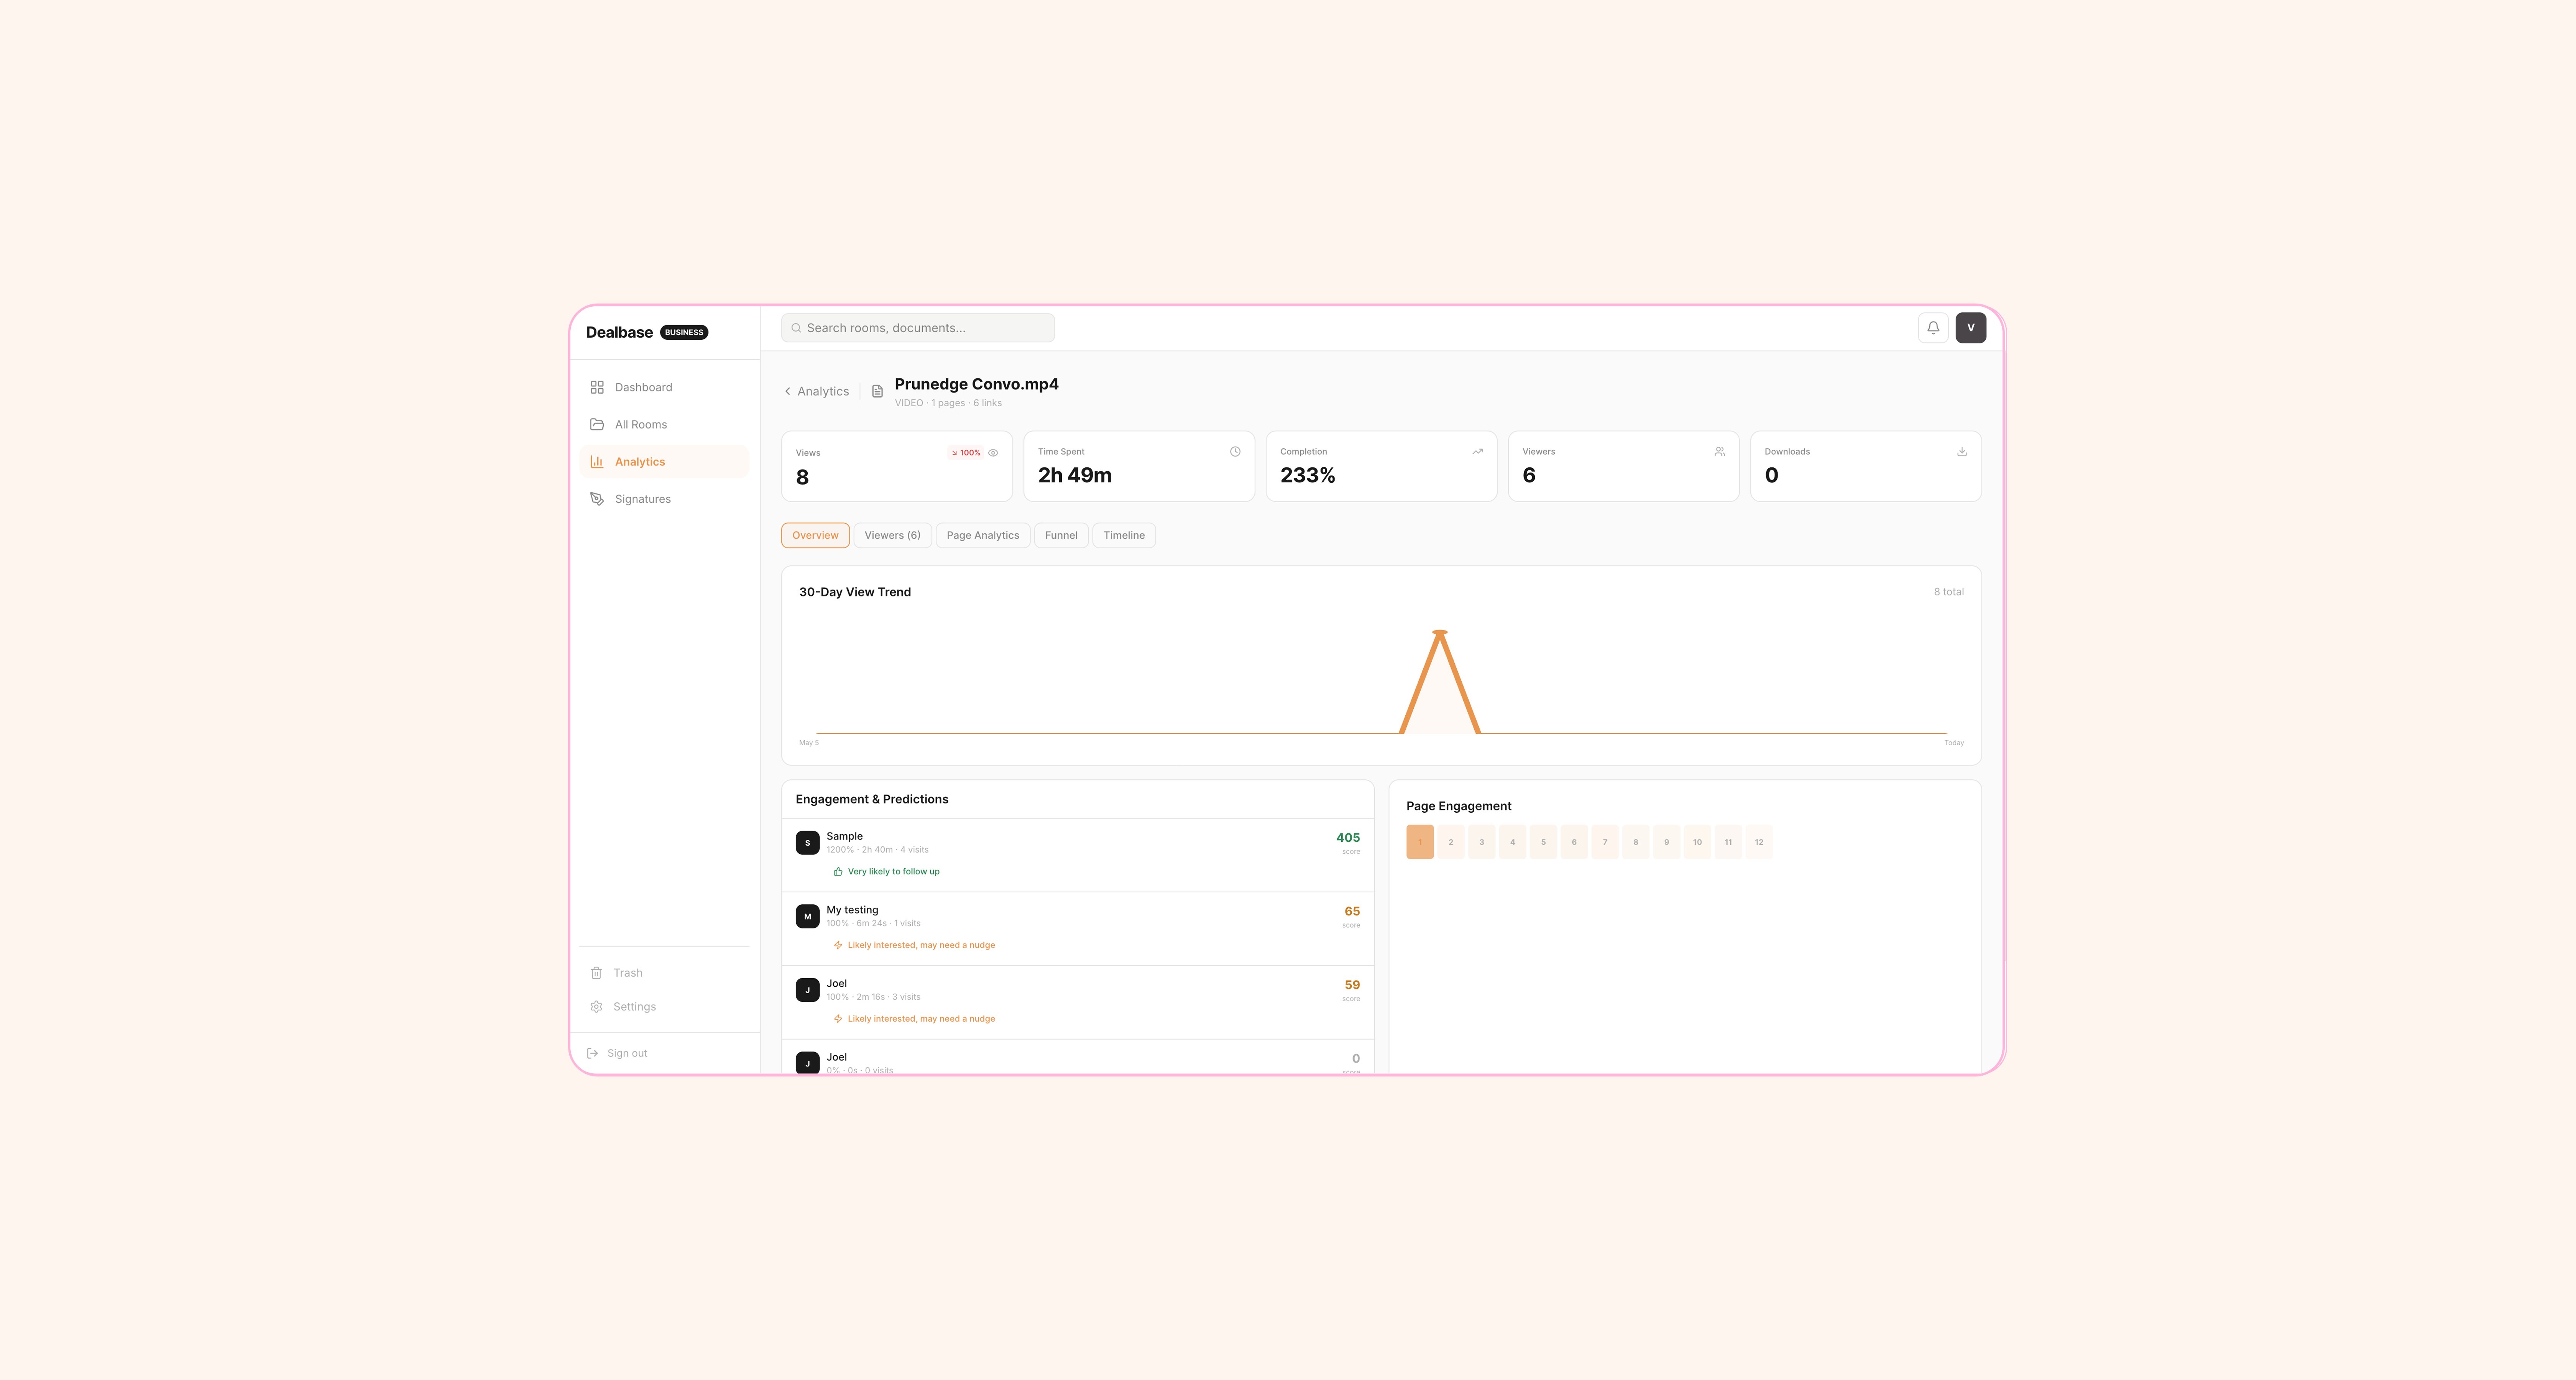The width and height of the screenshot is (2576, 1380).
Task: Click the 65 score value
Action: coord(1352,912)
